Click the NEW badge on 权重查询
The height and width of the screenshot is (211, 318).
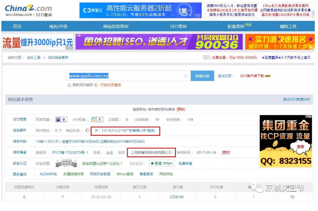pos(248,25)
